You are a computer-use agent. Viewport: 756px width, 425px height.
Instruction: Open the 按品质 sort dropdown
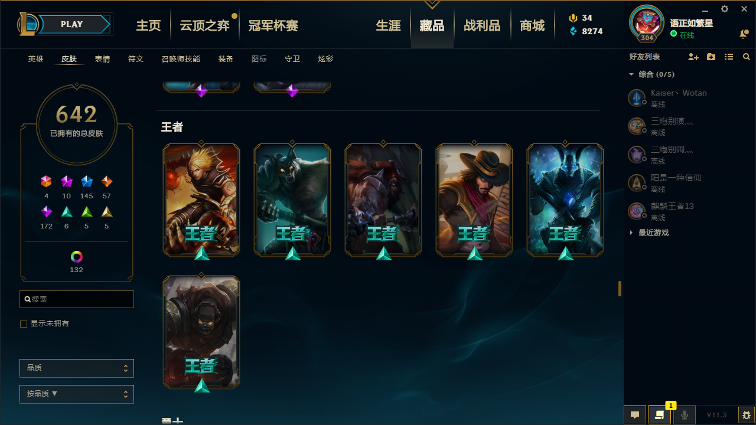(x=77, y=394)
